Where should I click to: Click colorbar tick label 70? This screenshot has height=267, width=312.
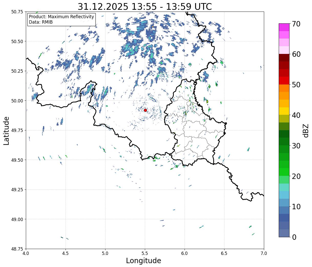(x=296, y=24)
